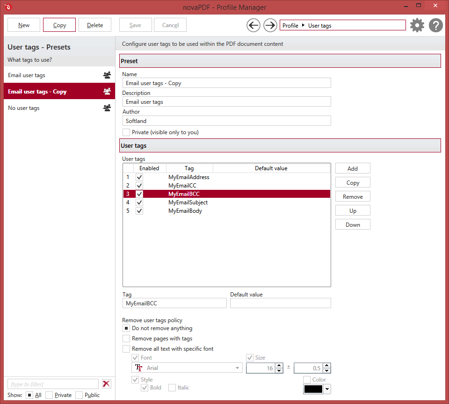Decrease font size 16 with down arrow
This screenshot has width=449, height=404.
[279, 370]
